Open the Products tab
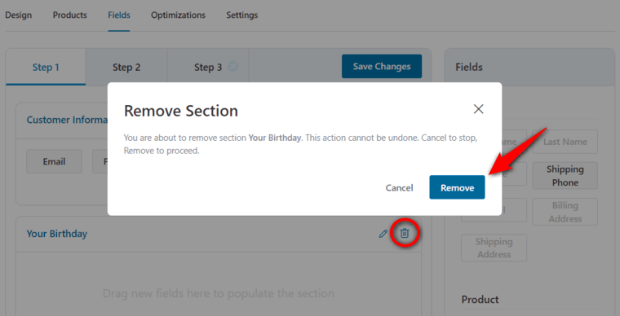Image resolution: width=620 pixels, height=316 pixels. click(x=70, y=15)
